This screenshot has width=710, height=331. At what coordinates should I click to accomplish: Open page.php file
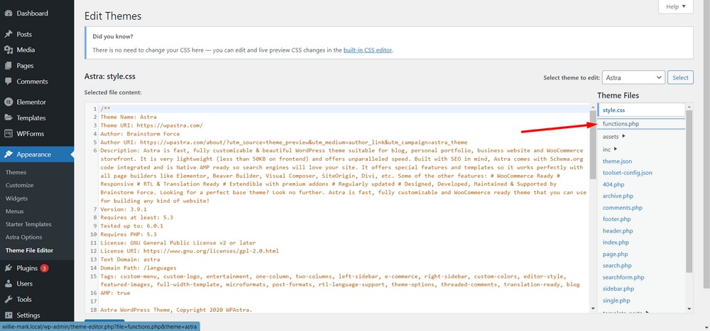(x=616, y=254)
